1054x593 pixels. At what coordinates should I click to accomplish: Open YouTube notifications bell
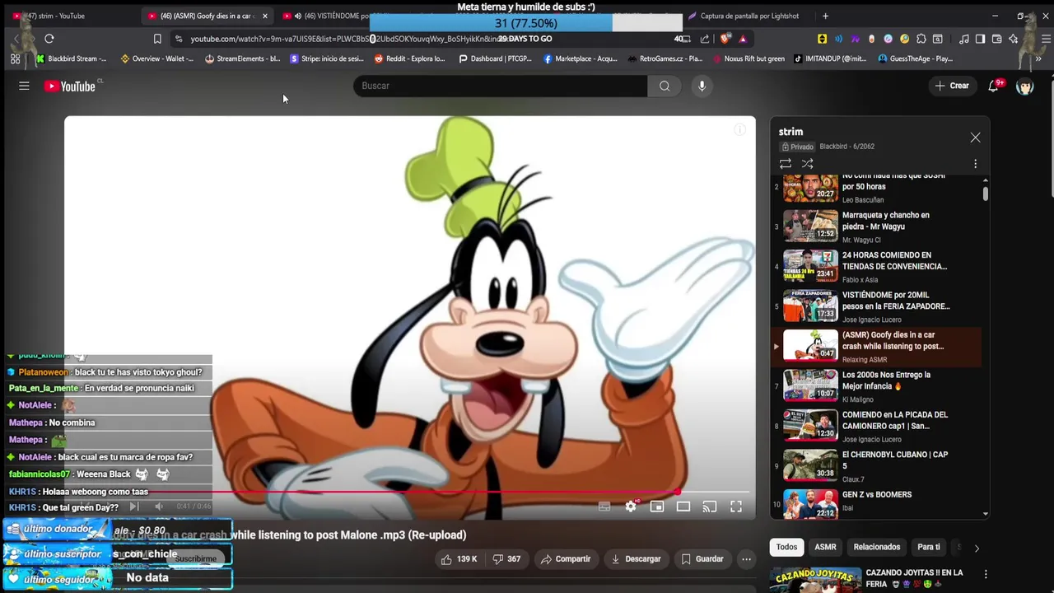point(994,86)
